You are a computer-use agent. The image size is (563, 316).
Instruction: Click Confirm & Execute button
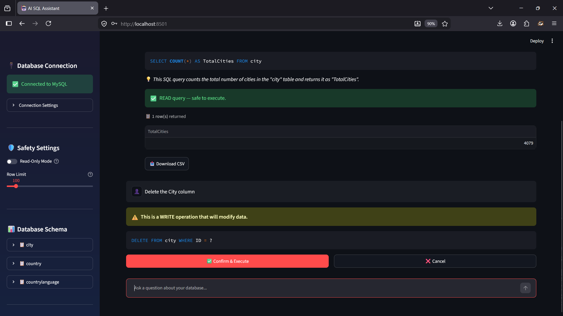coord(227,261)
